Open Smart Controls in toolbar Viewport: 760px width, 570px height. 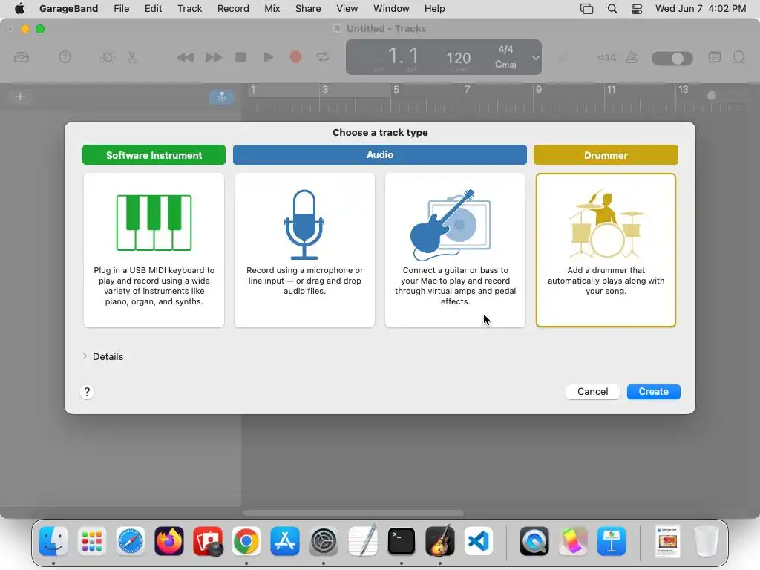point(107,58)
